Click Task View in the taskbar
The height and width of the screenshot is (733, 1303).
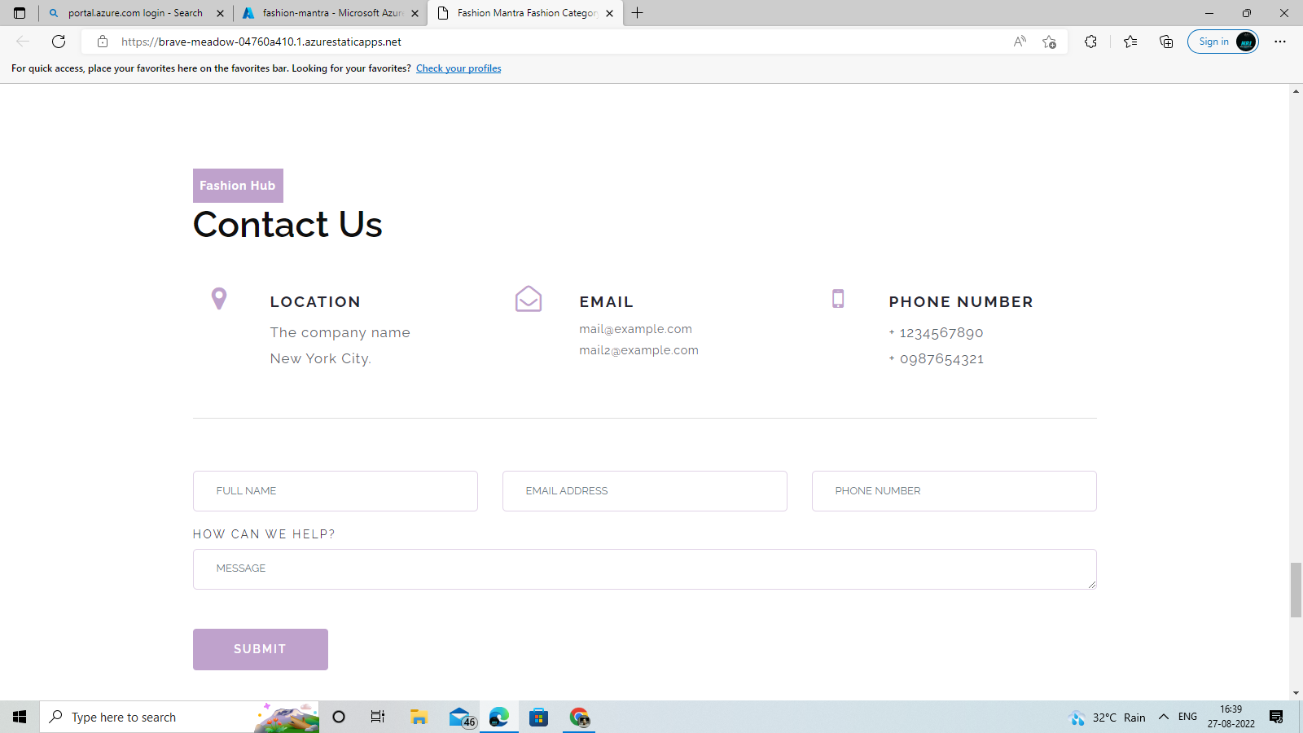point(377,717)
